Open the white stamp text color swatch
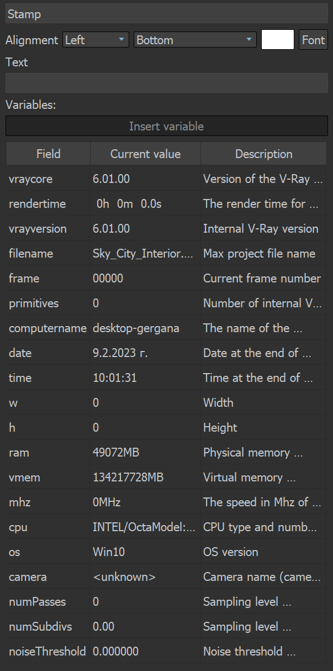The width and height of the screenshot is (333, 671). click(x=277, y=39)
